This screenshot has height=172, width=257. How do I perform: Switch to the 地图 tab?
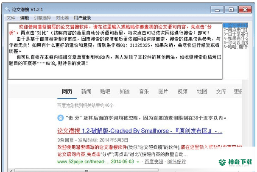(202, 92)
